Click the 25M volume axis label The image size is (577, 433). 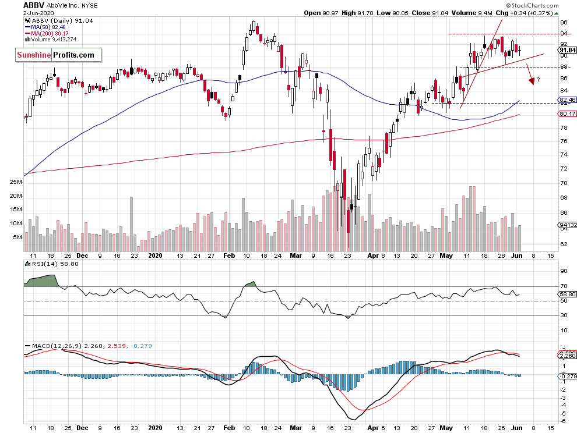click(x=16, y=182)
